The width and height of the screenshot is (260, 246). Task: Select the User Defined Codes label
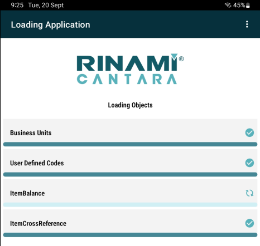[x=37, y=163]
